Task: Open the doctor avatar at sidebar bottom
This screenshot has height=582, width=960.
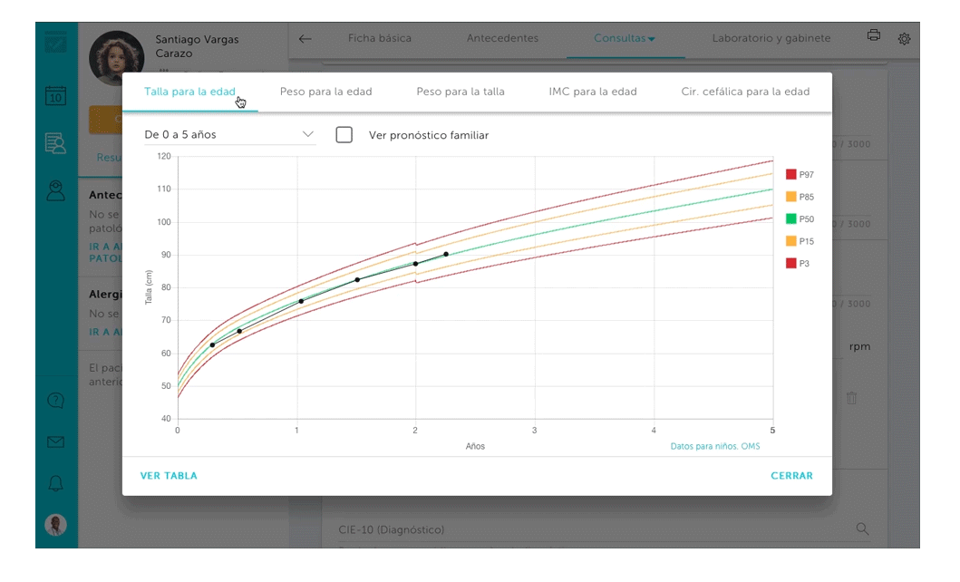Action: [x=55, y=525]
